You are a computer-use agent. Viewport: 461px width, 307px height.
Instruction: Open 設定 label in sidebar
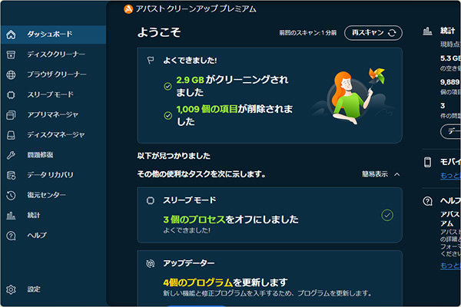34,289
